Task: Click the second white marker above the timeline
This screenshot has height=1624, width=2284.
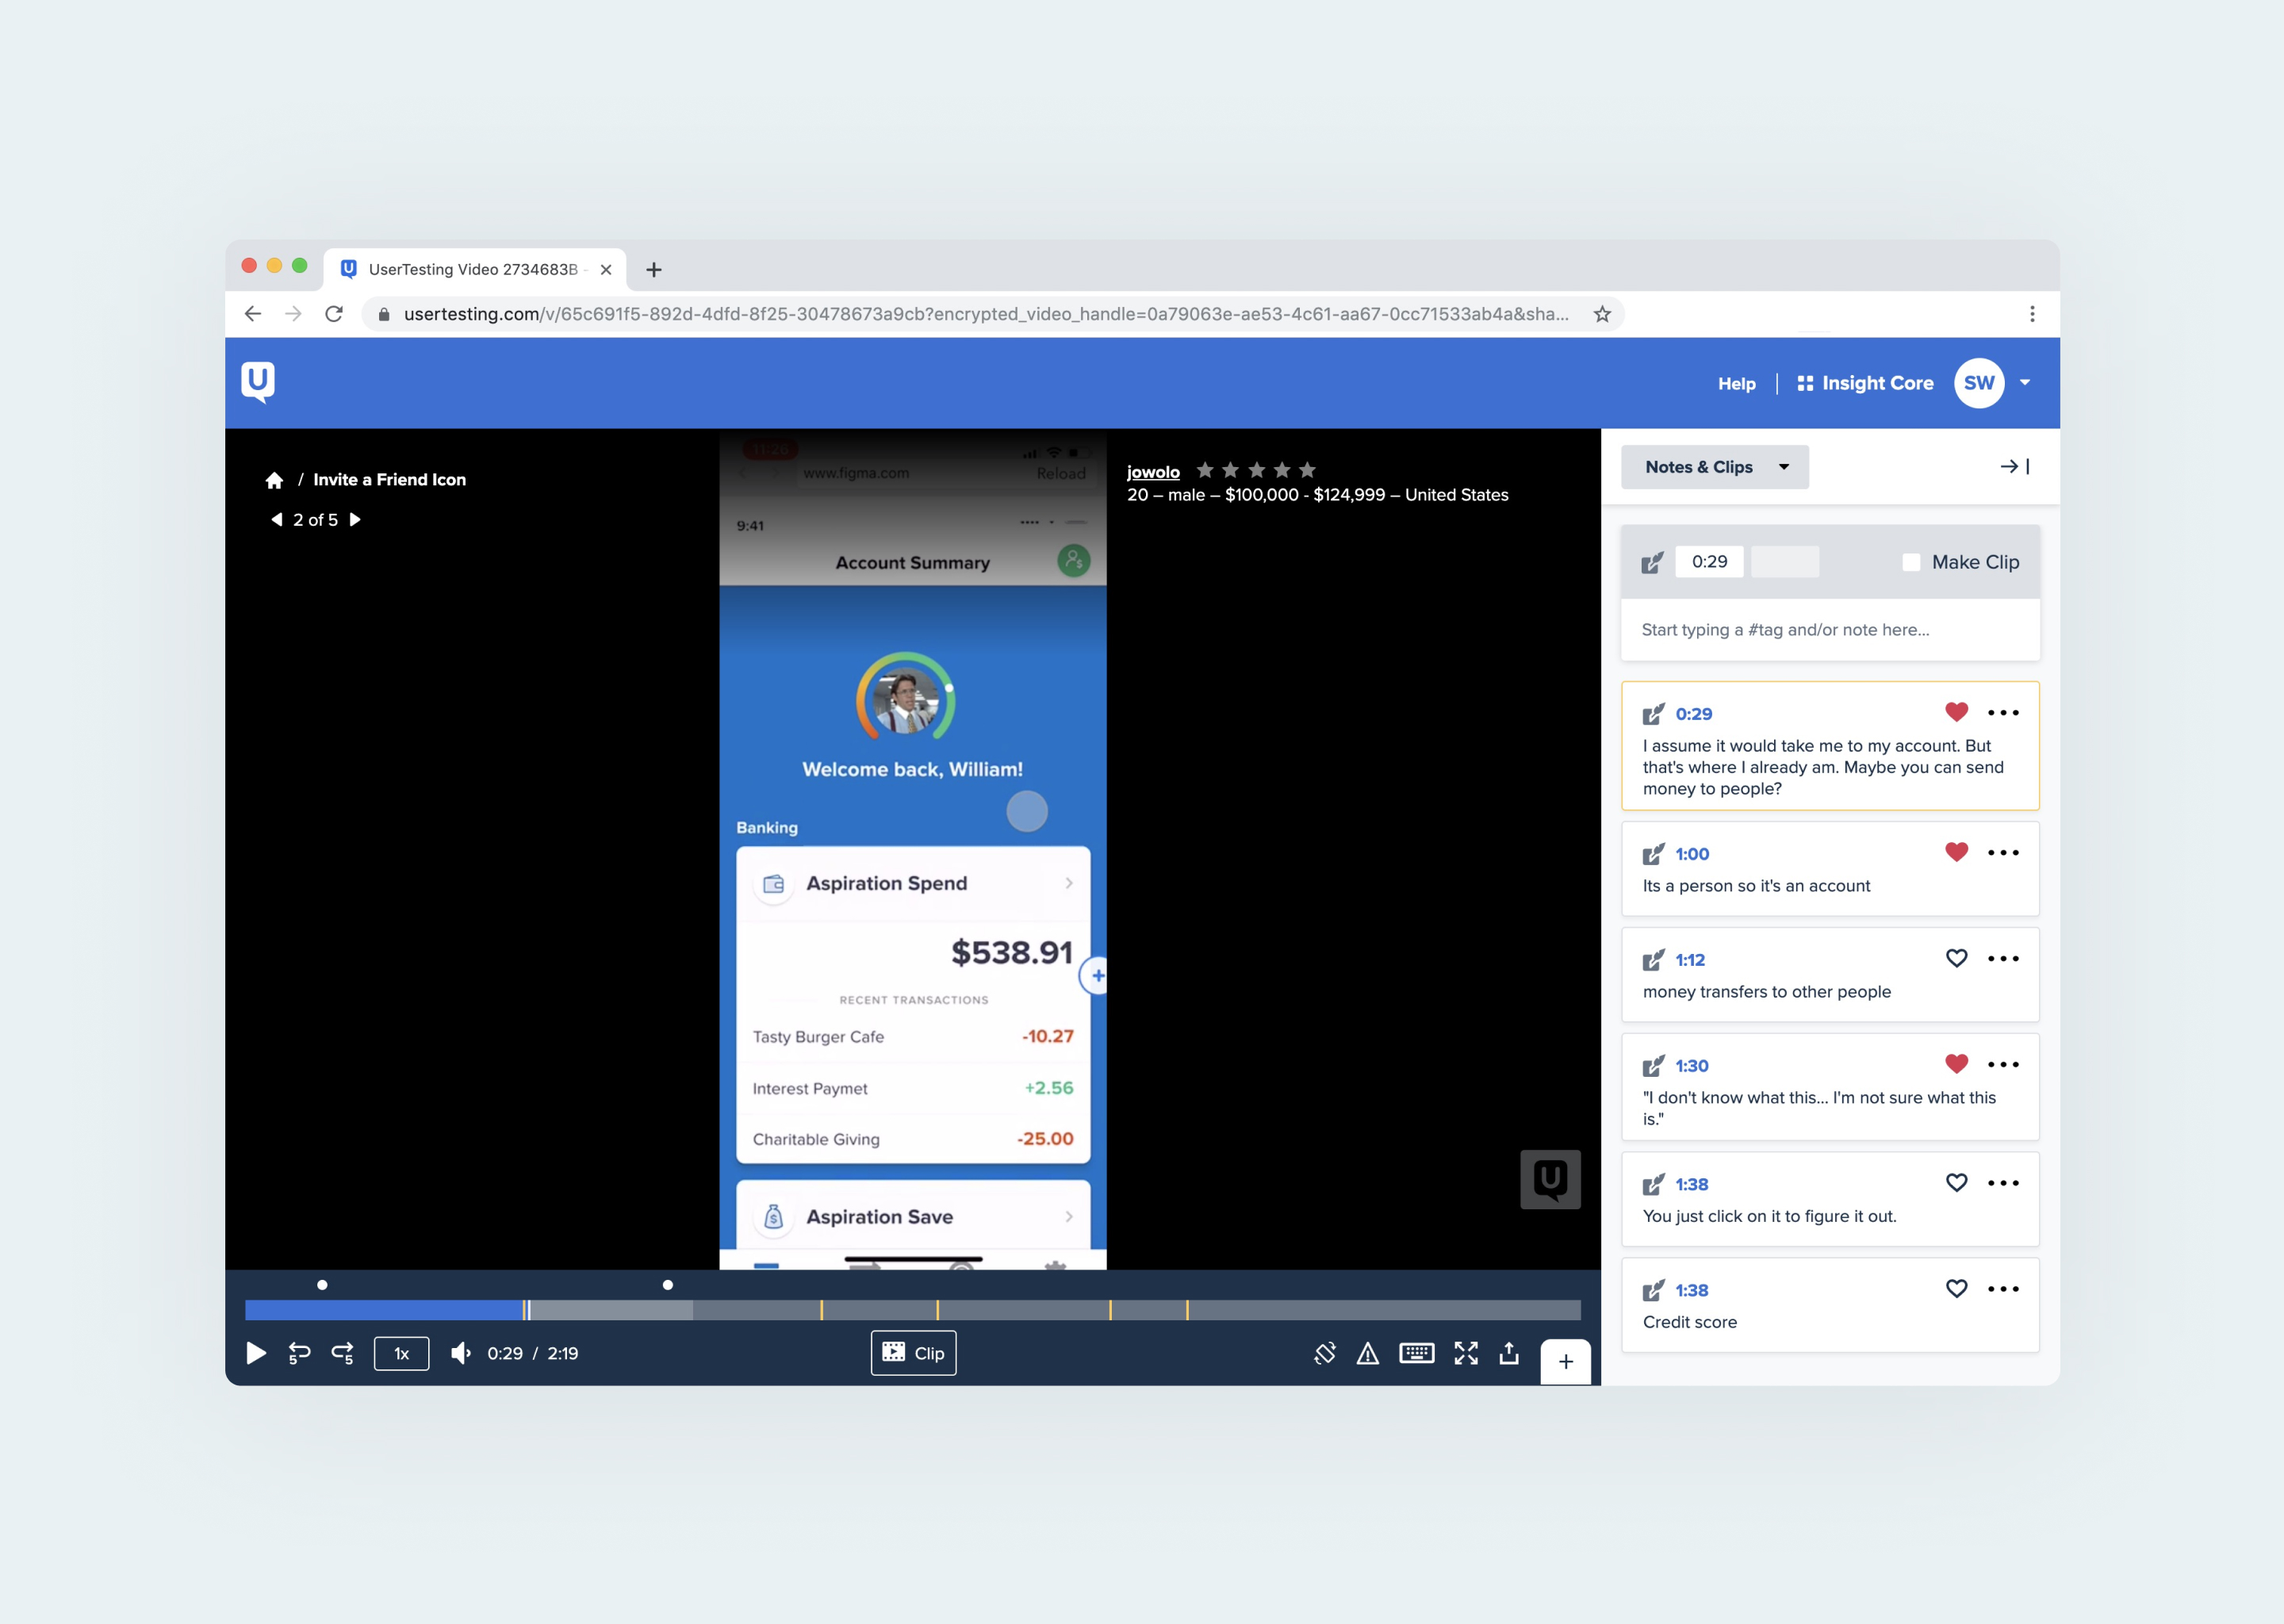Action: click(668, 1285)
